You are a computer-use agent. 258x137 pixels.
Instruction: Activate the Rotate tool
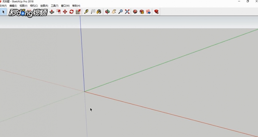pos(71,12)
